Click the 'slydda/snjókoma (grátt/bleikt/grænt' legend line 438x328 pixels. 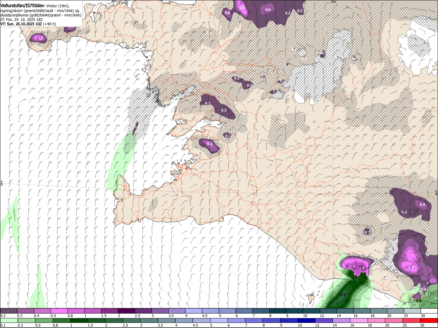41,15
